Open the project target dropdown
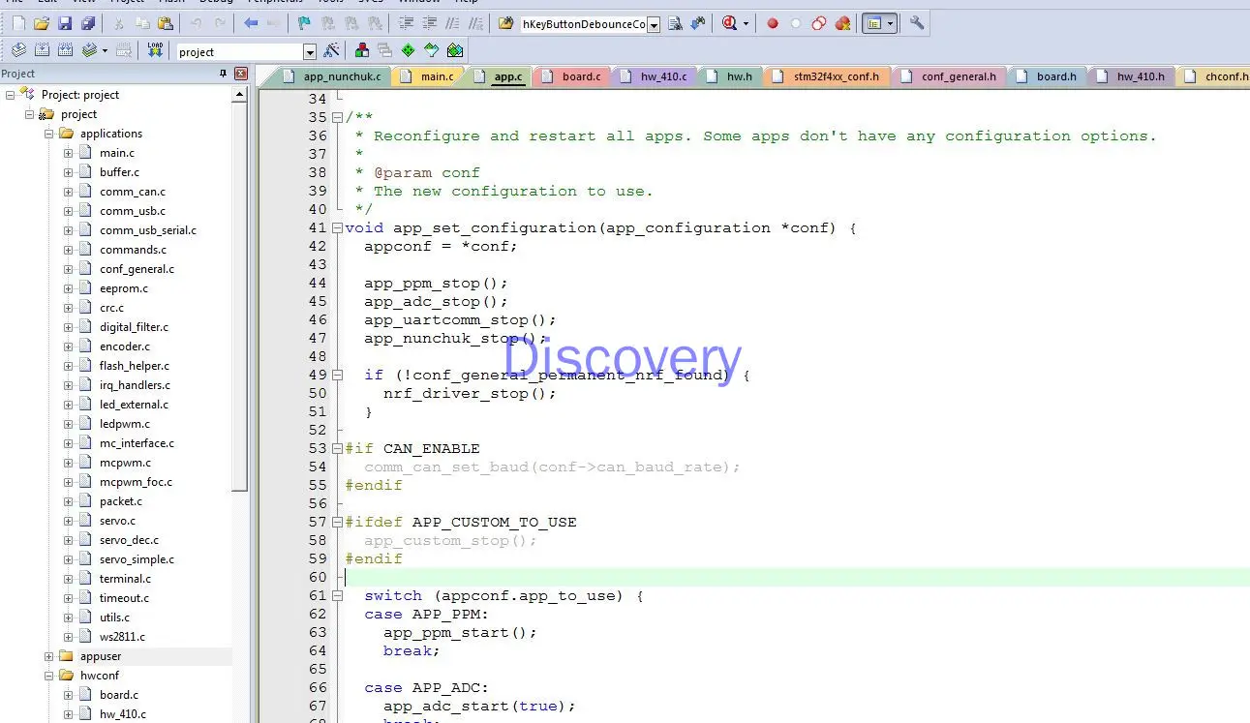 (x=310, y=51)
